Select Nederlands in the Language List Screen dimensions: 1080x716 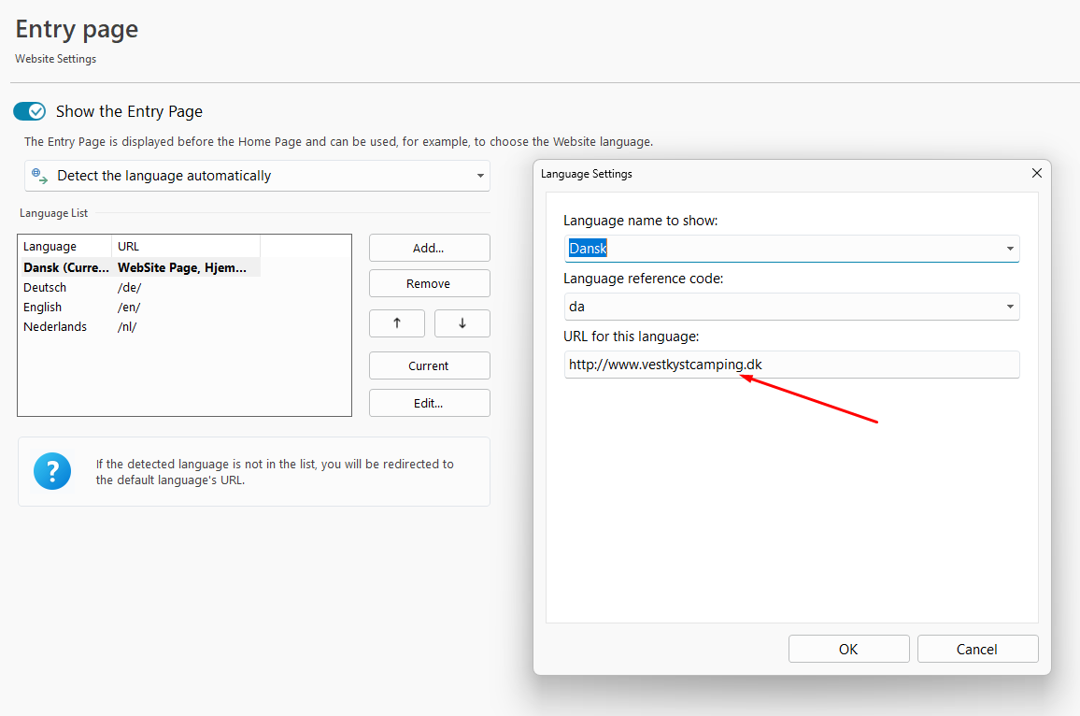click(55, 326)
